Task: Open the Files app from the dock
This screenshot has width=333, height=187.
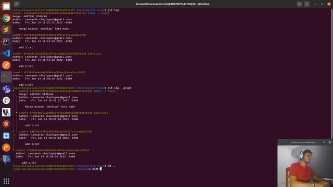Action: pyautogui.click(x=6, y=6)
